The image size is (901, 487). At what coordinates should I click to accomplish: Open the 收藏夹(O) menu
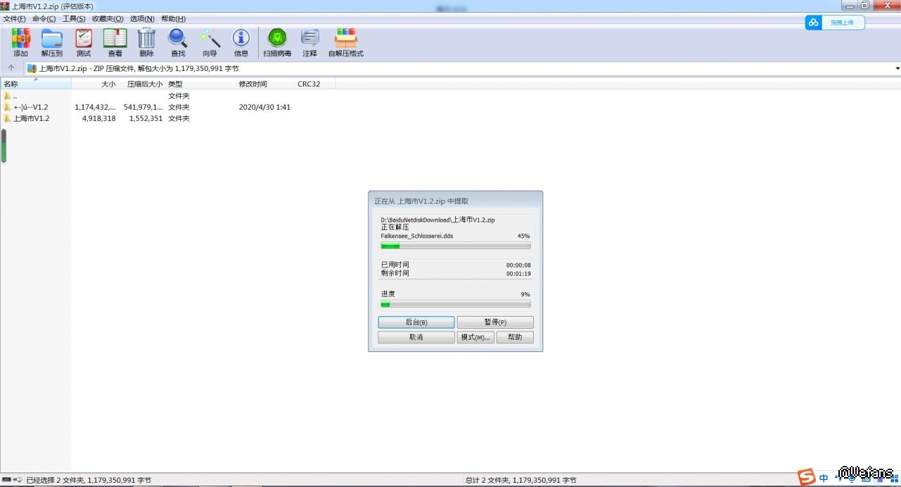click(108, 18)
